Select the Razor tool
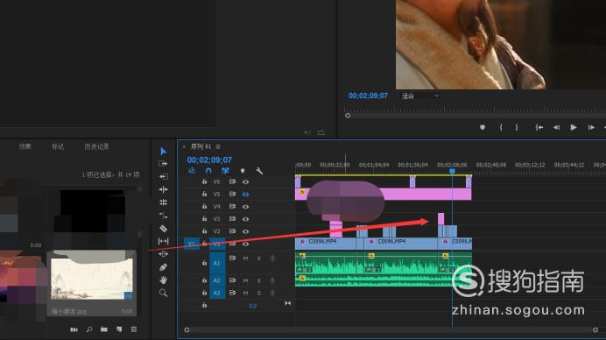The image size is (606, 340). [164, 229]
